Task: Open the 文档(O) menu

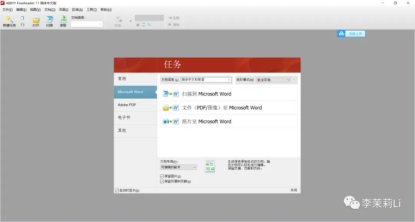Action: click(50, 10)
